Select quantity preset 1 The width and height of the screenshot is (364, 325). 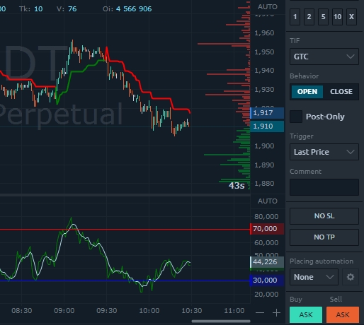point(295,17)
